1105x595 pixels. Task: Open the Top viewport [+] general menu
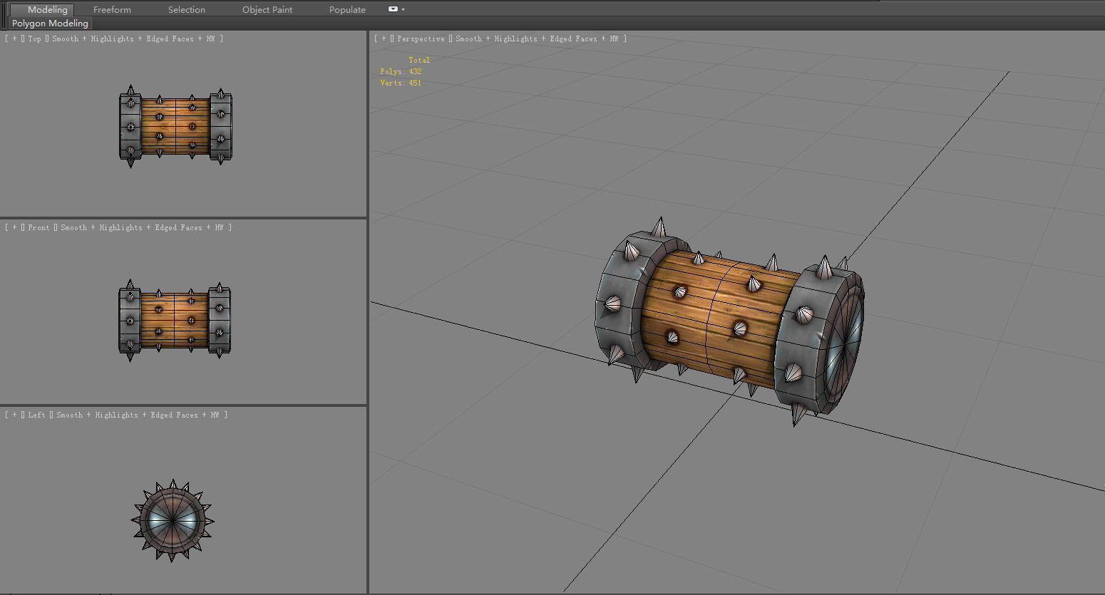[14, 38]
